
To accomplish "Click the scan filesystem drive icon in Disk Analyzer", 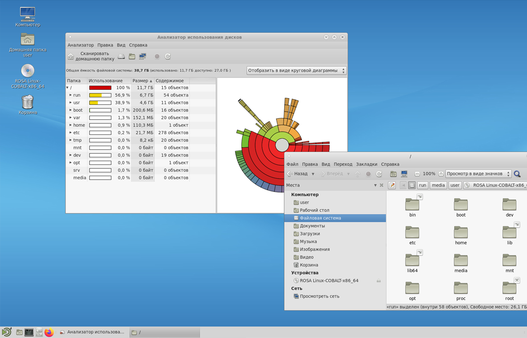I will (x=121, y=57).
